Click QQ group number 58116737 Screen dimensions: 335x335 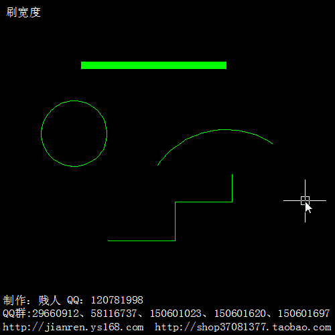point(113,314)
